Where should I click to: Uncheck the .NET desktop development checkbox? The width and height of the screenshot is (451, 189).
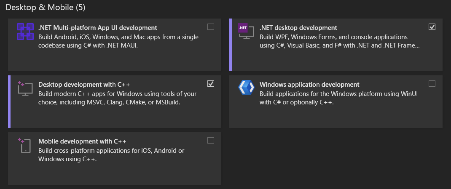pos(432,27)
